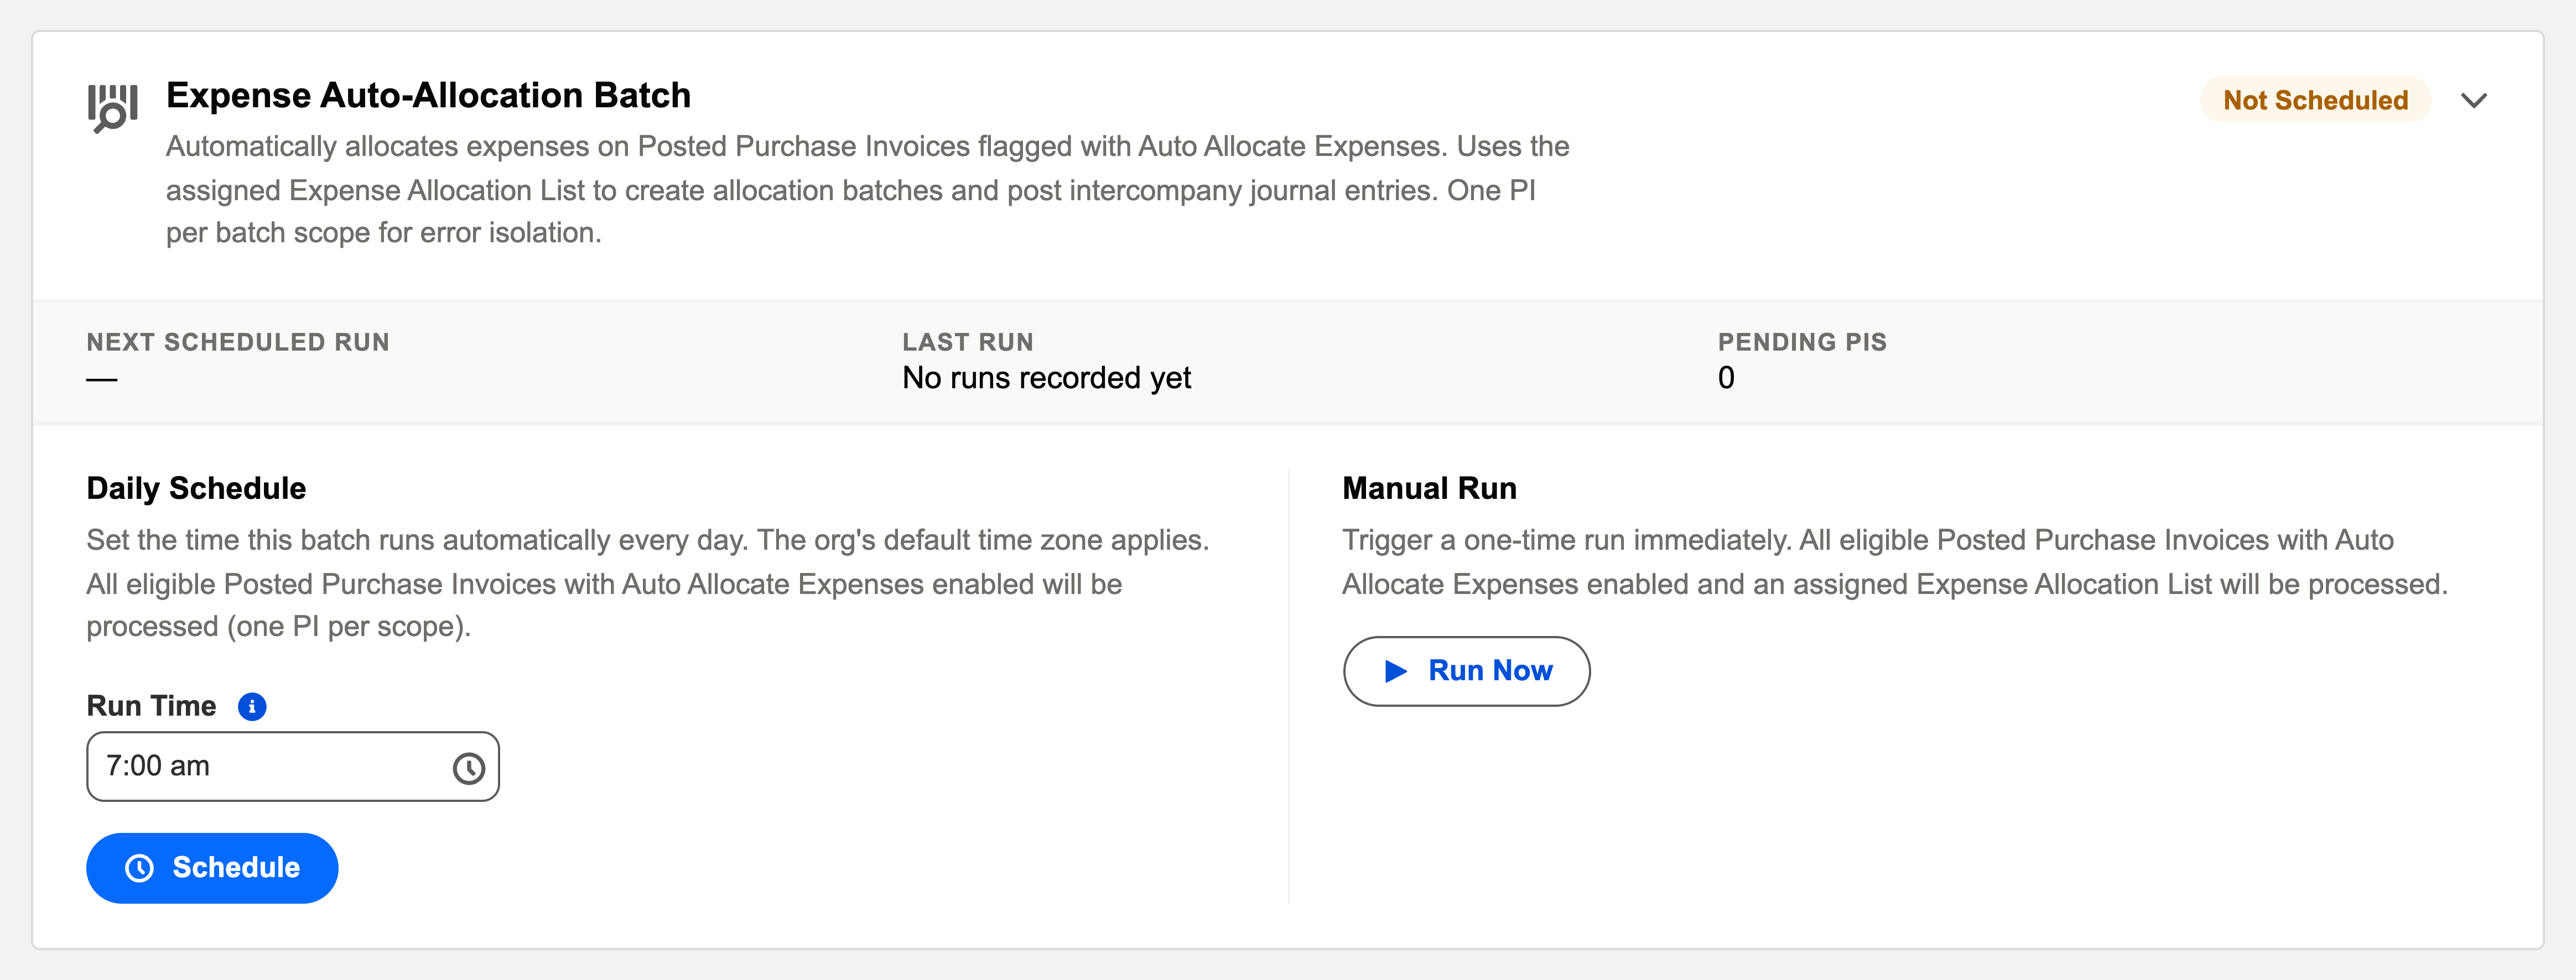Click the Run Time input field
Image resolution: width=2576 pixels, height=980 pixels.
pos(292,766)
